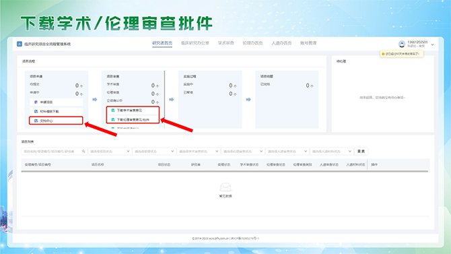Viewport: 451px width, 254px height.
Task: Click the 待提交 count row
Action: click(57, 85)
